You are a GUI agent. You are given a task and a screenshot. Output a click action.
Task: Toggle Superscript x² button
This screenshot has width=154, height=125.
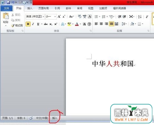[56, 24]
